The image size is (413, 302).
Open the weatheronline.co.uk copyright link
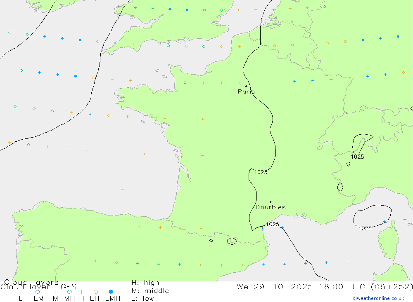(x=378, y=298)
